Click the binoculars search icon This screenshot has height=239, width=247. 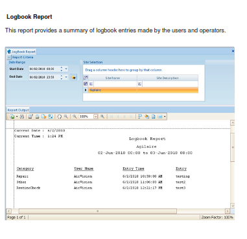point(22,117)
